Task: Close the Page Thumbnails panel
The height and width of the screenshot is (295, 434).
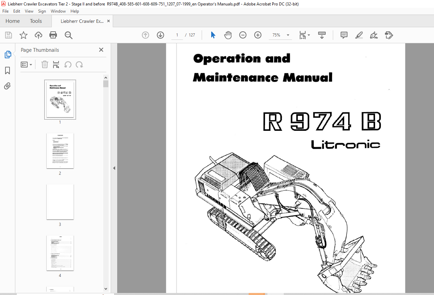Action: tap(101, 50)
